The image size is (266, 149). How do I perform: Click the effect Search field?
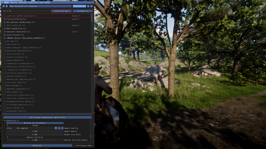click(27, 11)
